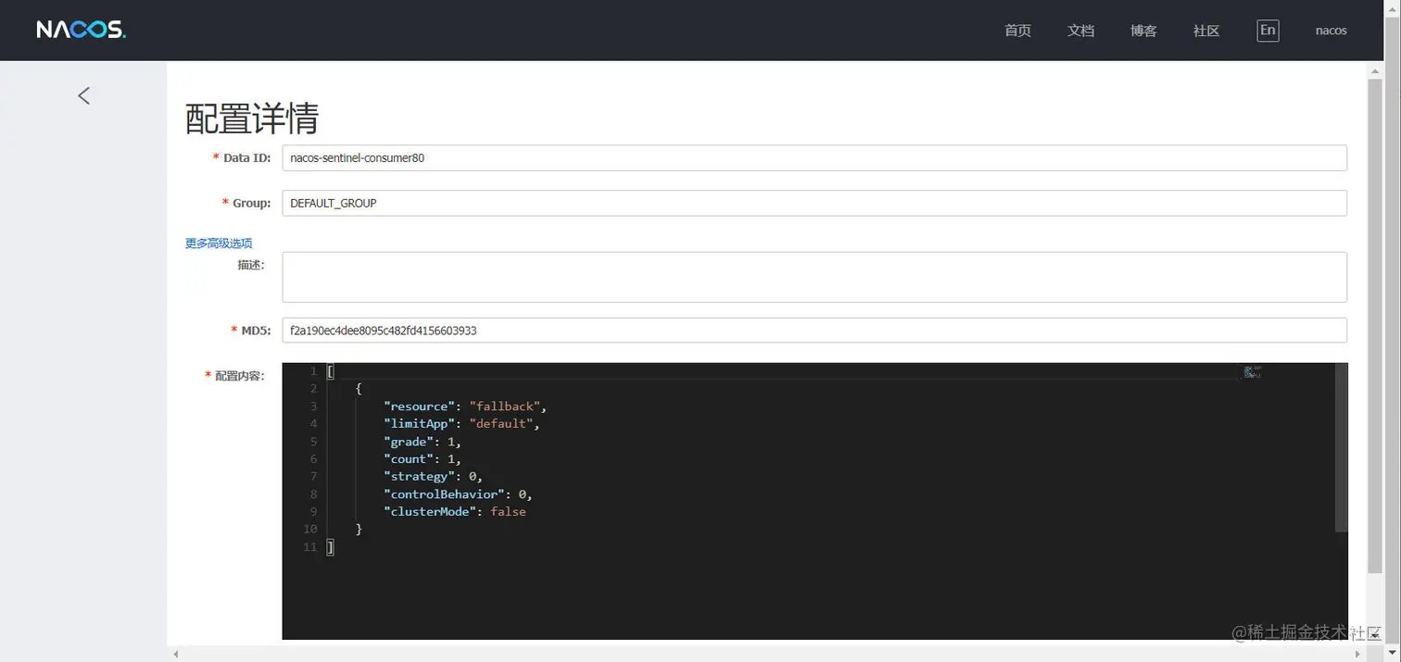This screenshot has height=662, width=1401.
Task: Click the 描述 text area
Action: click(814, 277)
